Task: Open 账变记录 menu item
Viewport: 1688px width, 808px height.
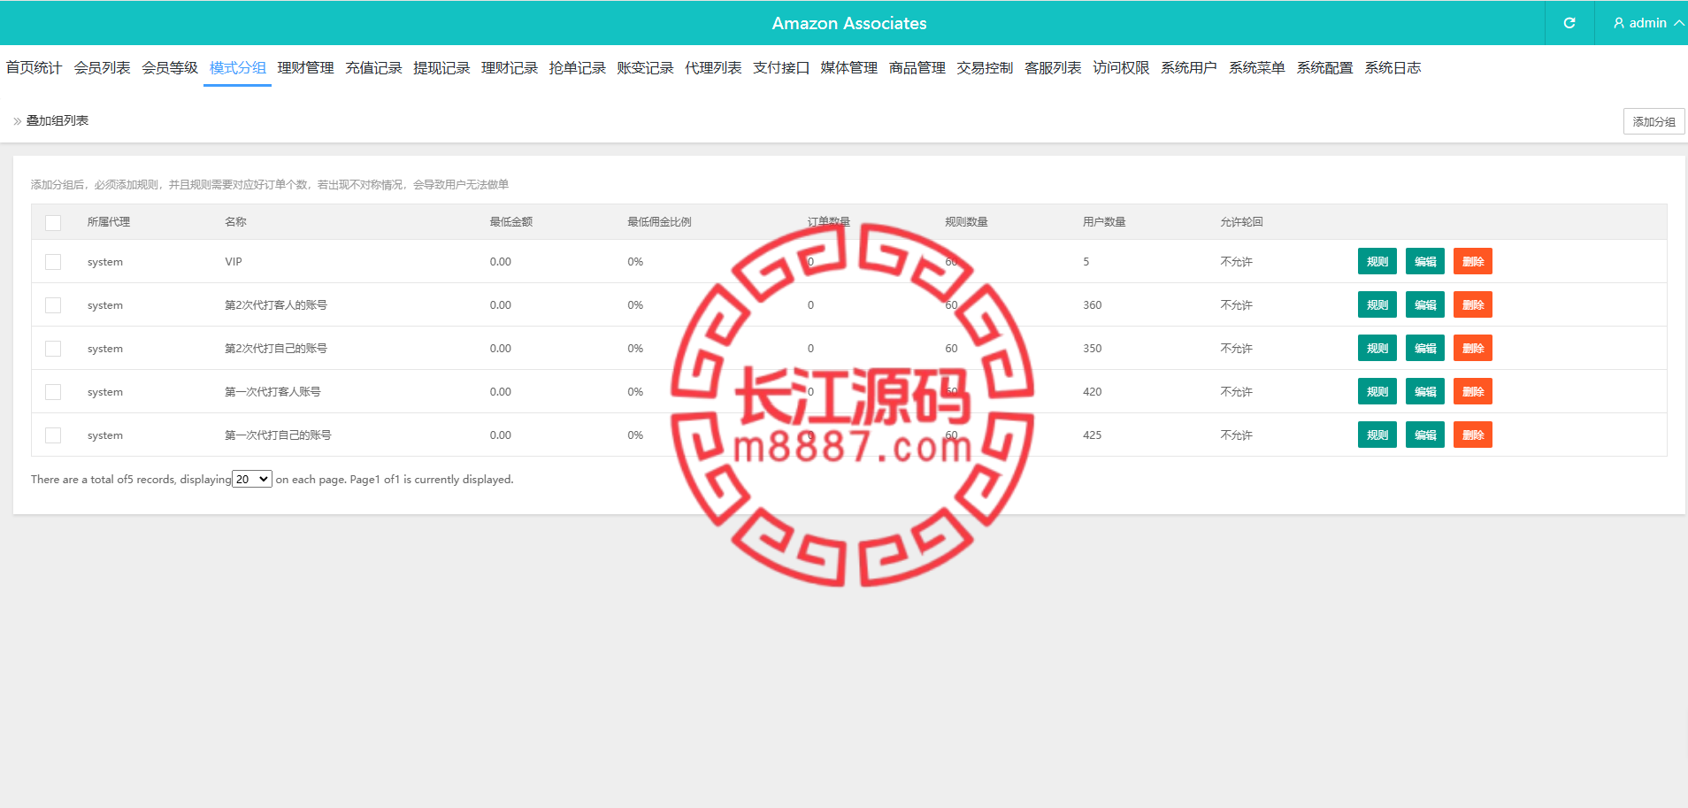Action: [x=645, y=67]
